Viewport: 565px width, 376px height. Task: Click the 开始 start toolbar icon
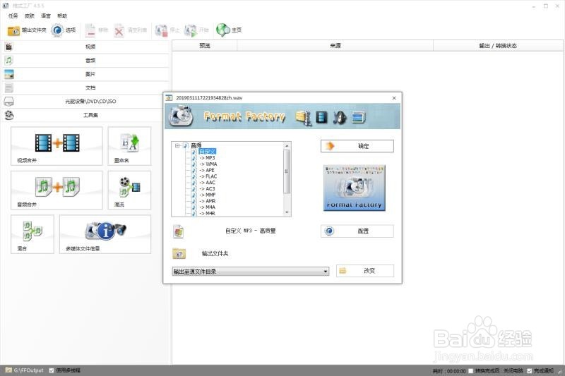coord(190,30)
